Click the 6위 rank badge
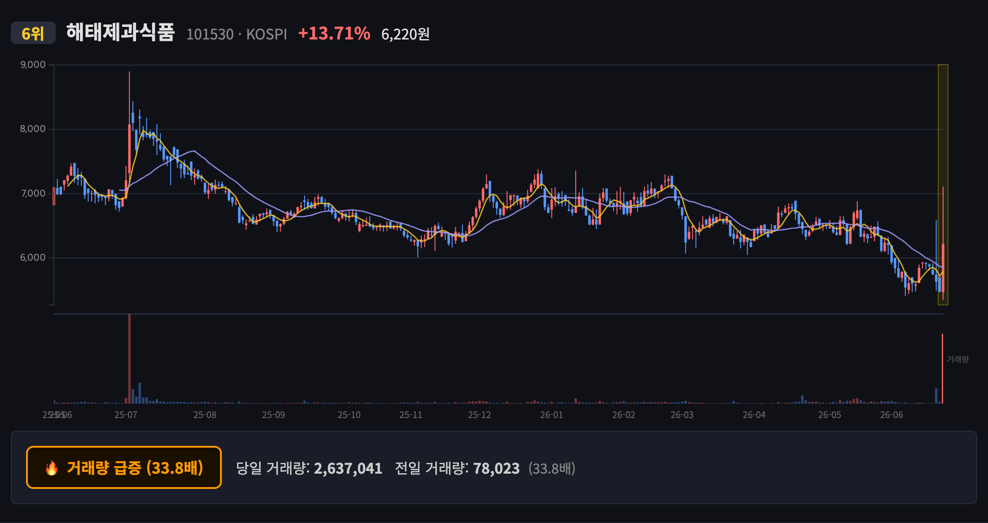The width and height of the screenshot is (988, 523). point(33,33)
